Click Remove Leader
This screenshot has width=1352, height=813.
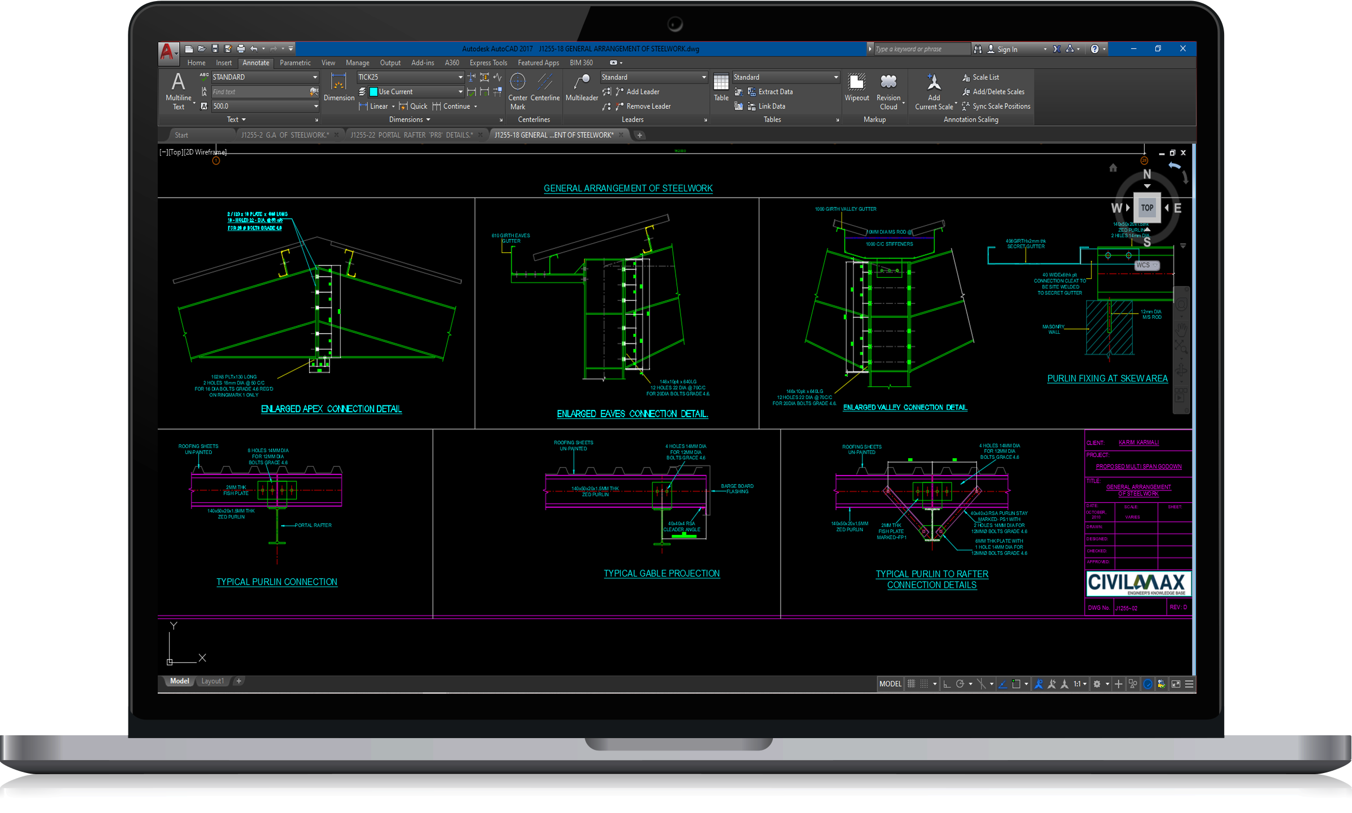coord(643,106)
